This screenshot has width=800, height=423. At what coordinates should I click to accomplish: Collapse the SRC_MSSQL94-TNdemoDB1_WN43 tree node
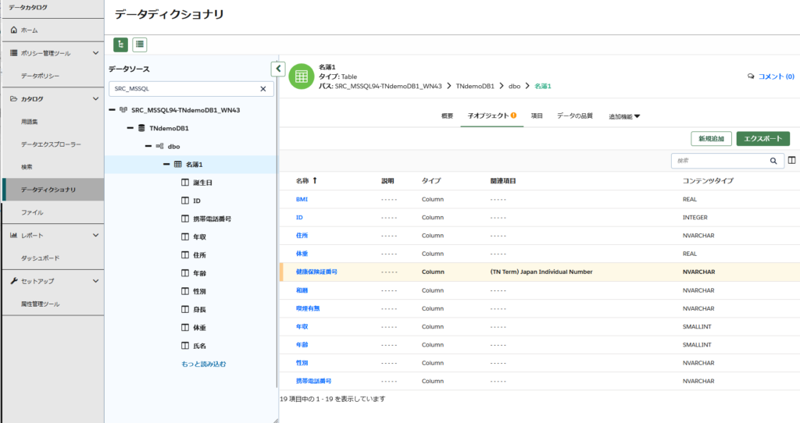pyautogui.click(x=112, y=110)
